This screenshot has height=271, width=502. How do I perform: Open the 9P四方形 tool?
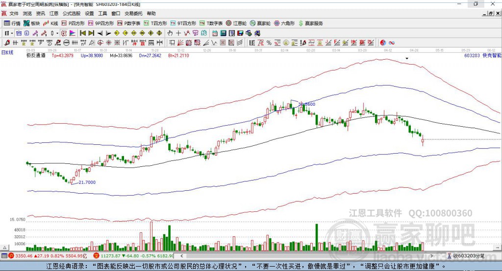pyautogui.click(x=101, y=23)
